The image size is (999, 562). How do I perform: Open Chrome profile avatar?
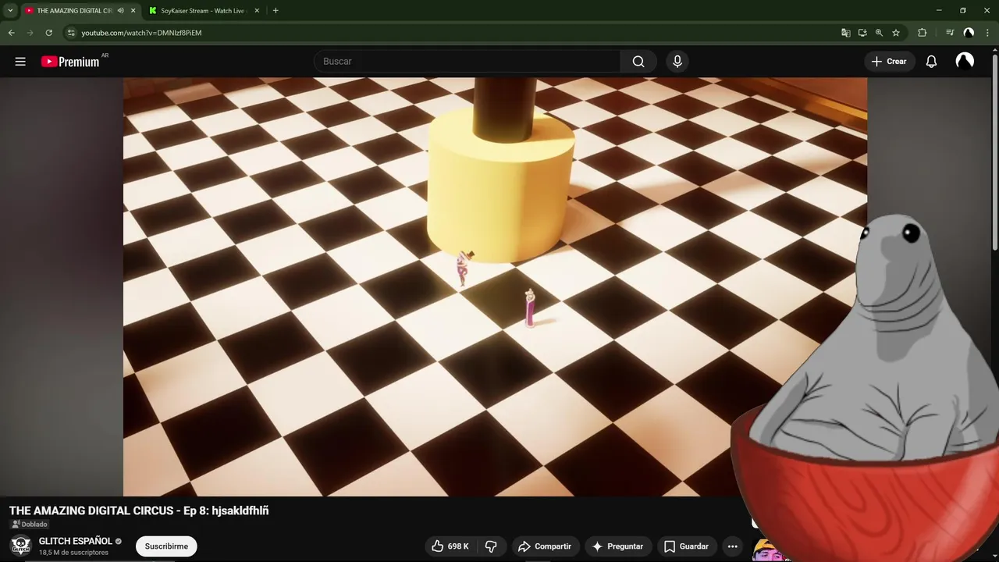[969, 33]
